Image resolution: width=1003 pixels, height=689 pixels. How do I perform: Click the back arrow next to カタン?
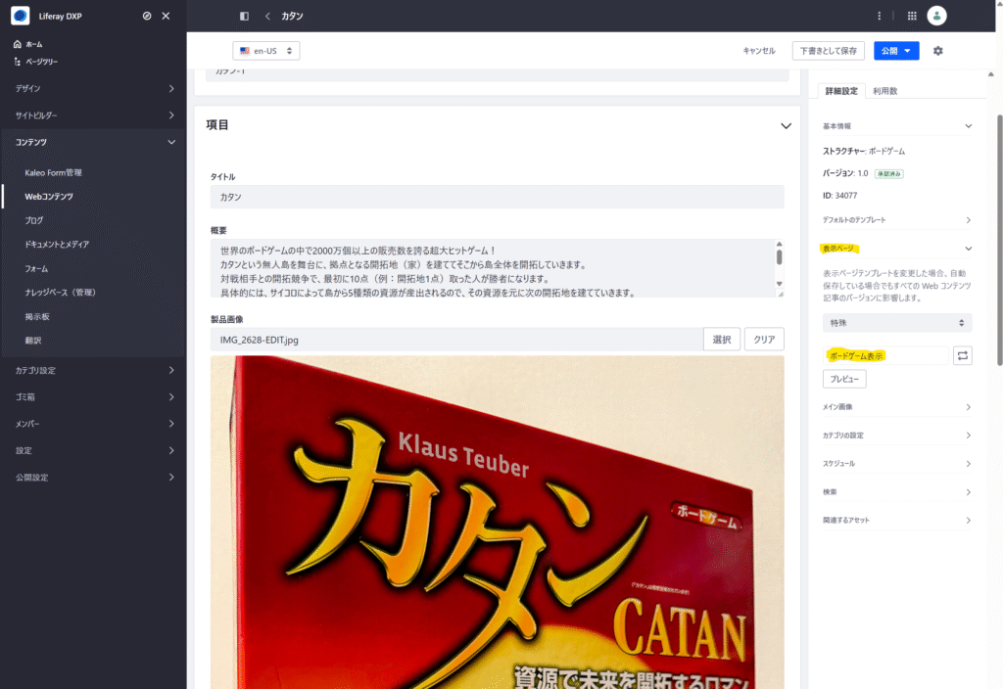pyautogui.click(x=267, y=16)
